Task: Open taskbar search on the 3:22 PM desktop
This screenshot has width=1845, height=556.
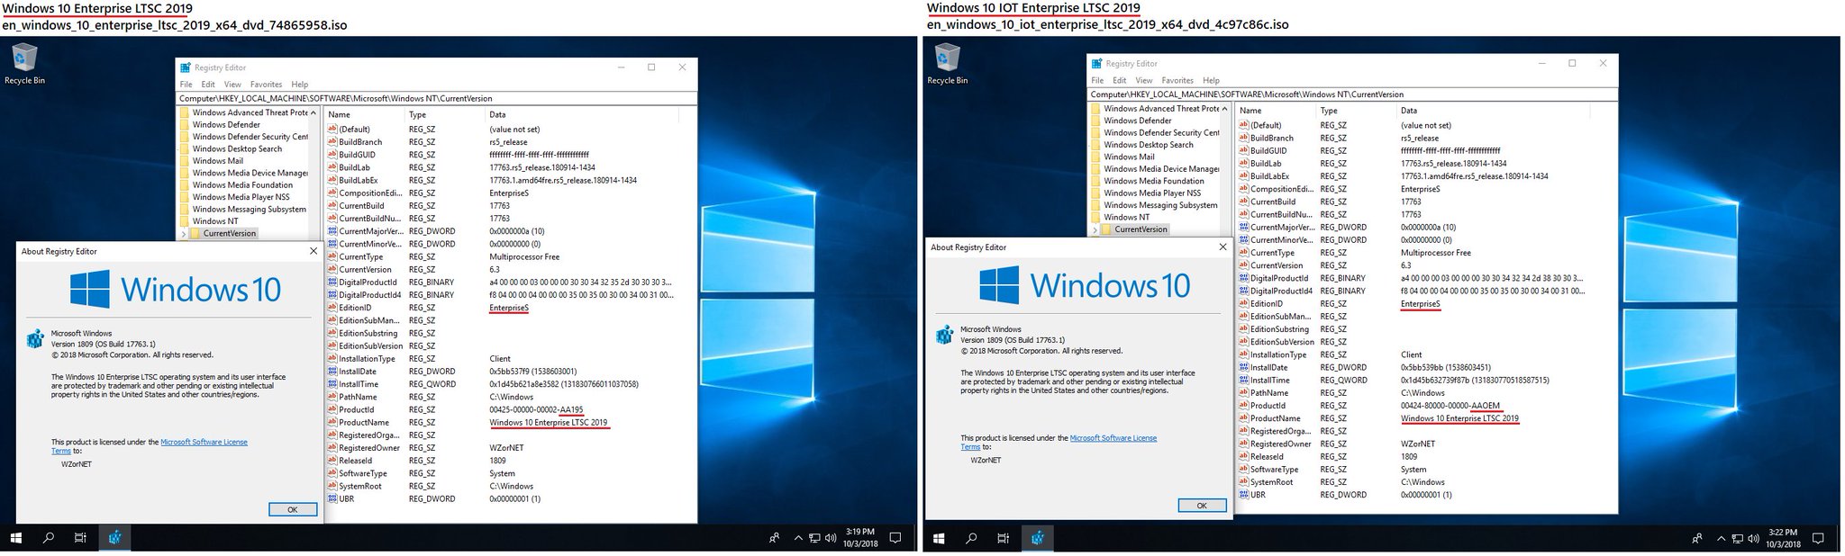Action: click(x=971, y=538)
